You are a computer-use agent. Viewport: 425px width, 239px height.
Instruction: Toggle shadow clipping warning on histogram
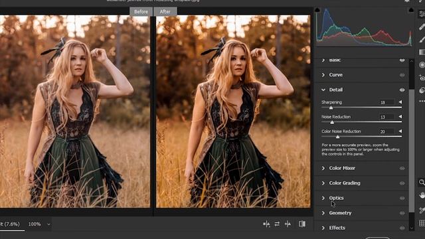[x=317, y=10]
